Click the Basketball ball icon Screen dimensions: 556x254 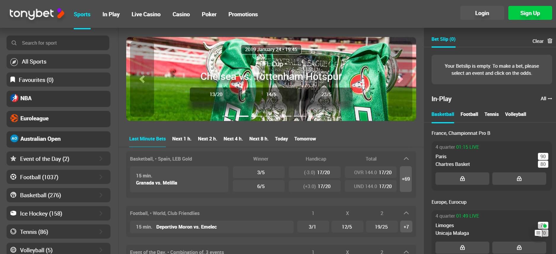coord(13,195)
